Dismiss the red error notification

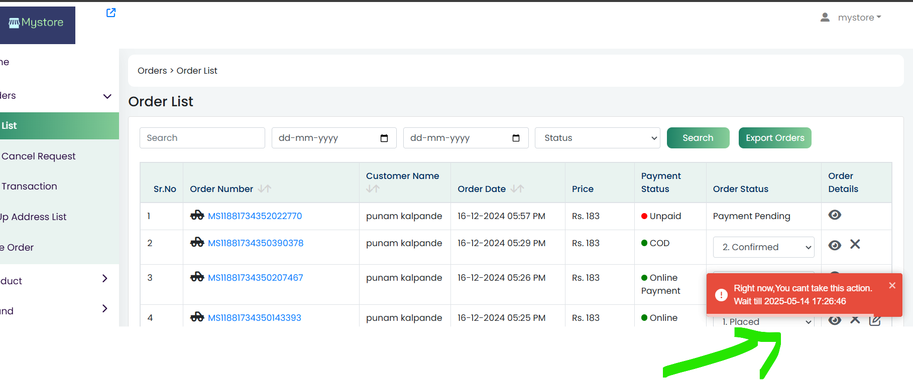pos(892,285)
